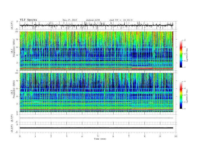Click the ch.3 voltage trace line
Image resolution: width=198 pixels, height=153 pixels.
pos(96,118)
